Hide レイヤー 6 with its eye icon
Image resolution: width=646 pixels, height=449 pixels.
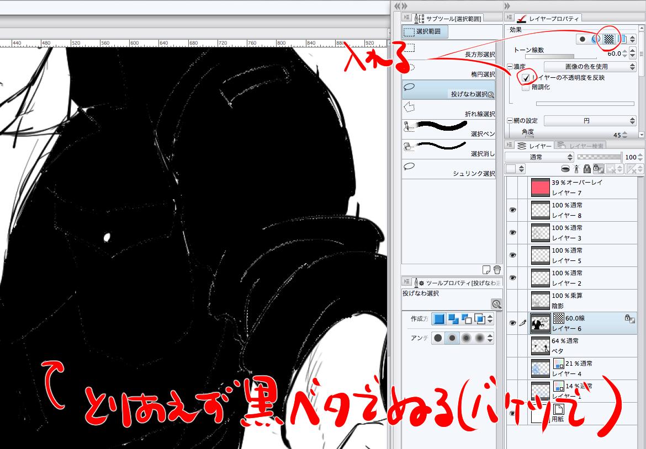click(x=512, y=323)
